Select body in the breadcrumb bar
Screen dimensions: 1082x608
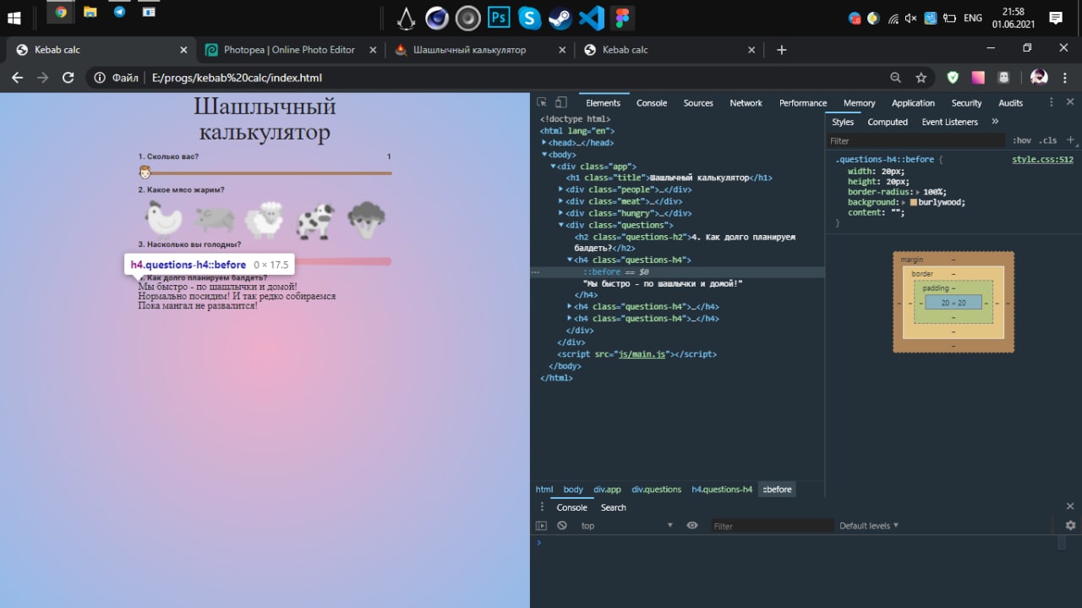click(573, 489)
